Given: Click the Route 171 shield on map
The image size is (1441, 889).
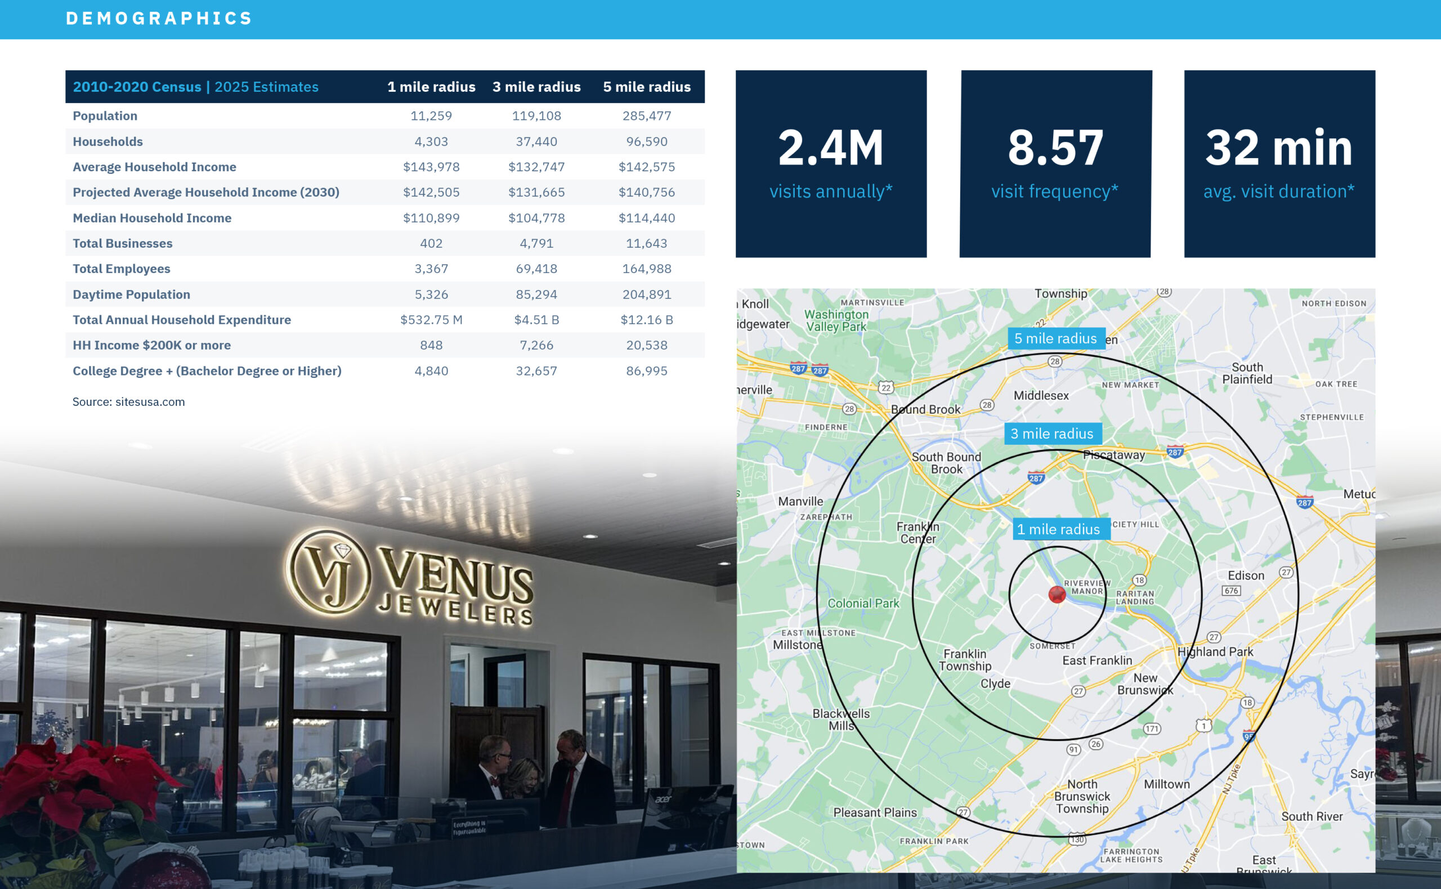Looking at the screenshot, I should [1152, 729].
